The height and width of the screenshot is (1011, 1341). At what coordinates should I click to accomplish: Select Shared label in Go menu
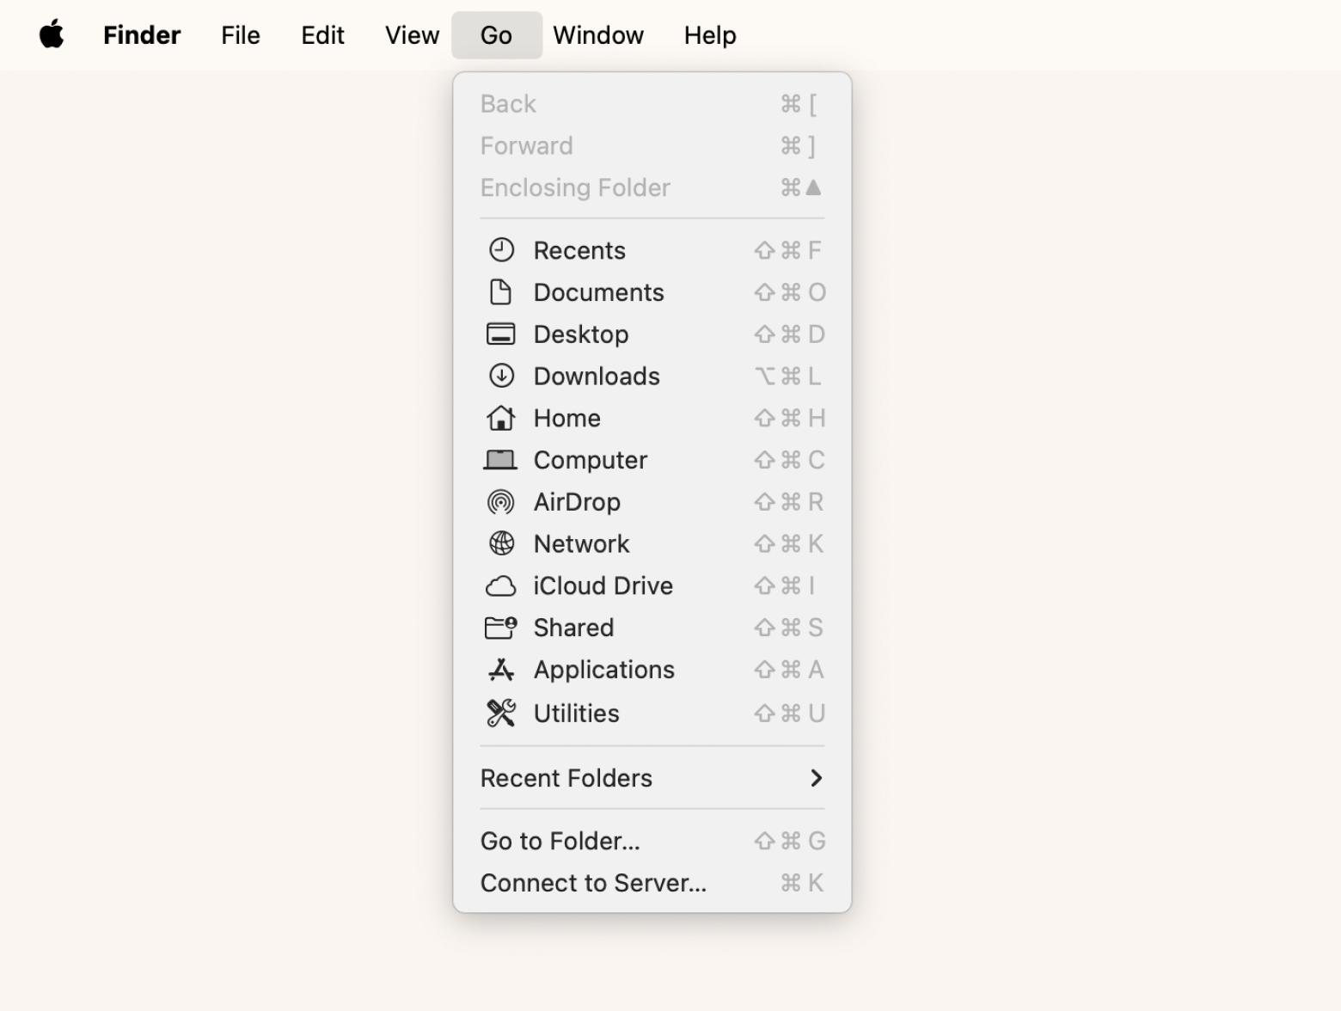tap(574, 628)
